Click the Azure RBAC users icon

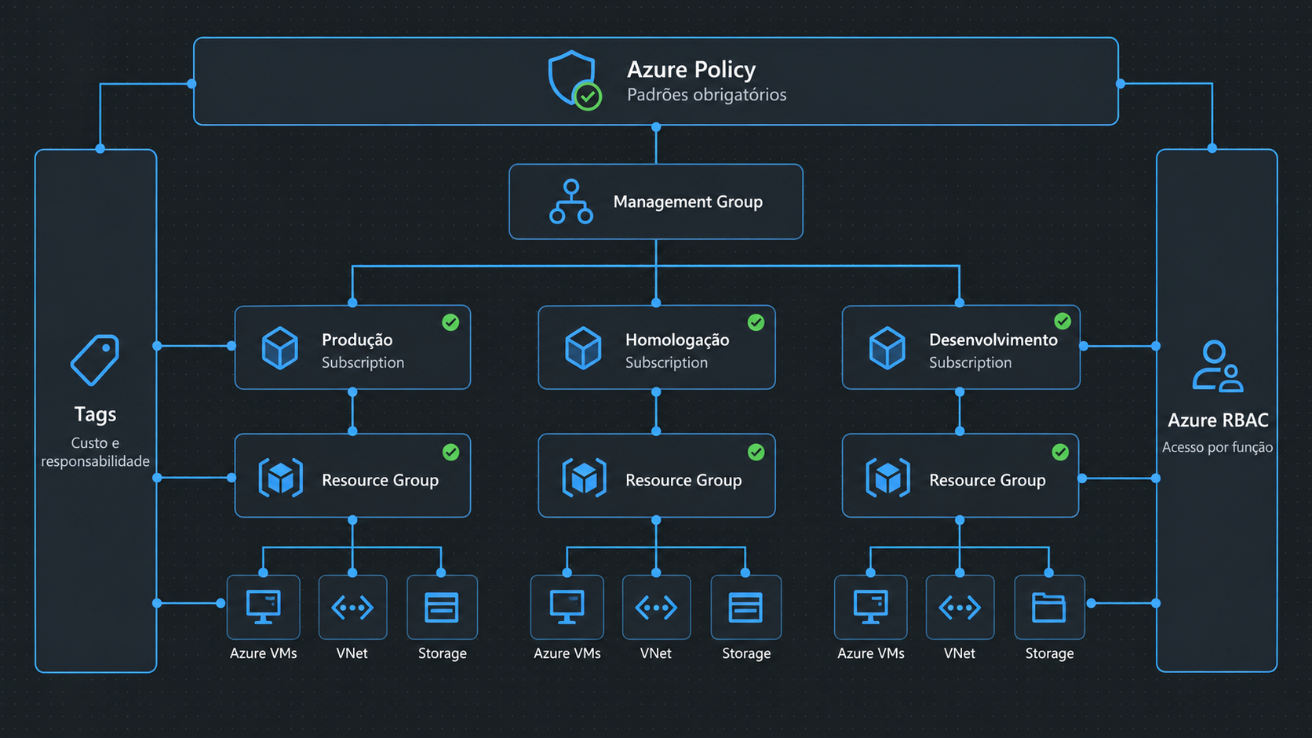pyautogui.click(x=1218, y=366)
